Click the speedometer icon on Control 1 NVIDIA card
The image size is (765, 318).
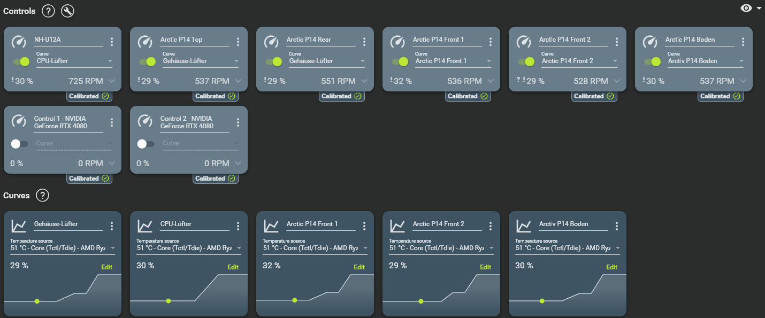(19, 121)
